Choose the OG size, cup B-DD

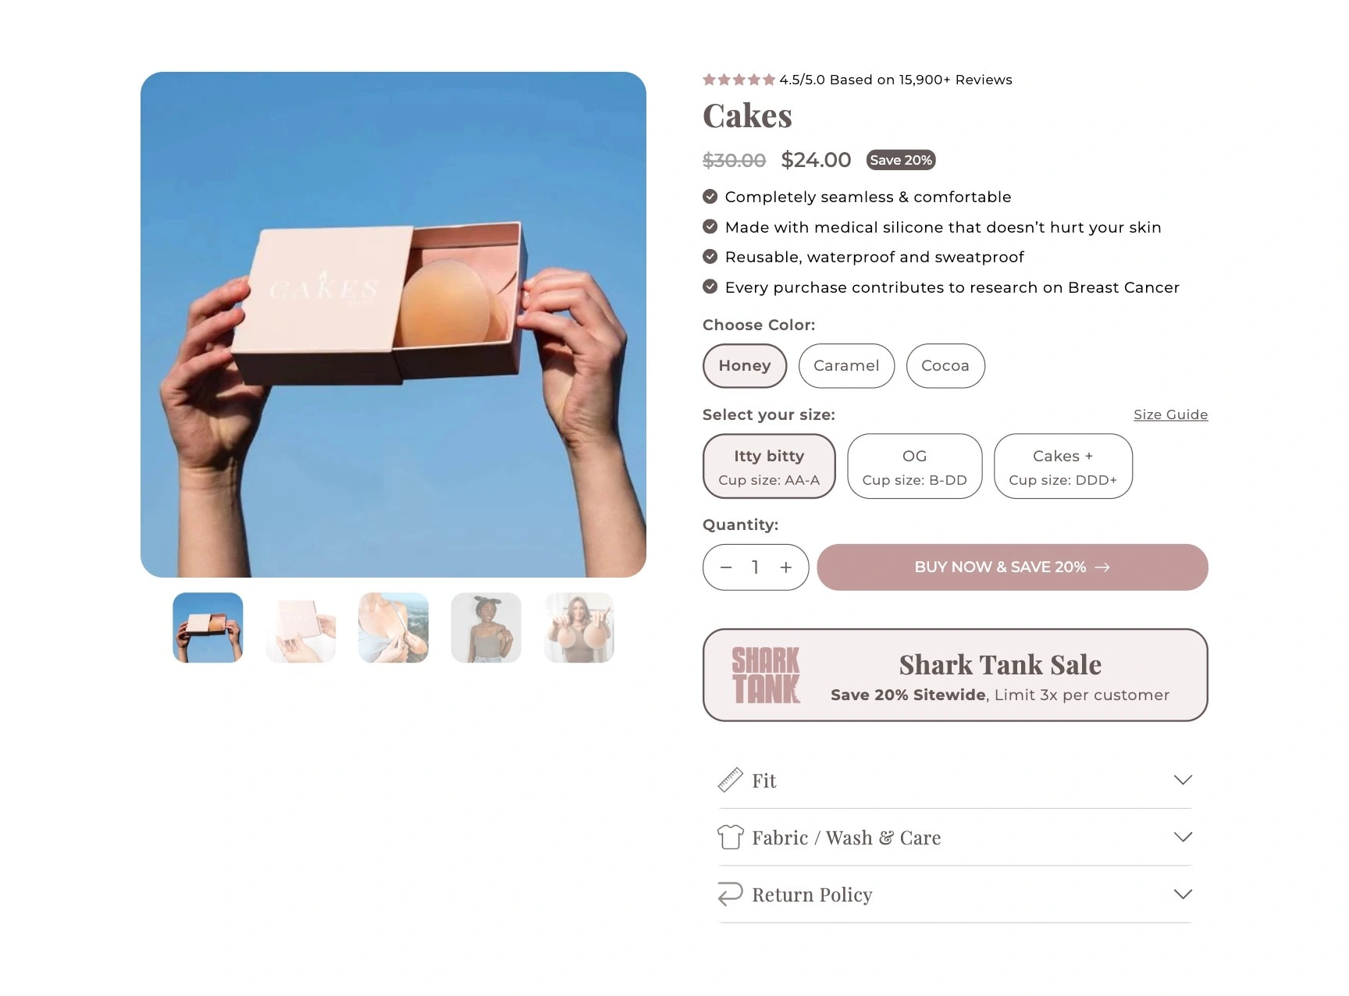point(915,466)
